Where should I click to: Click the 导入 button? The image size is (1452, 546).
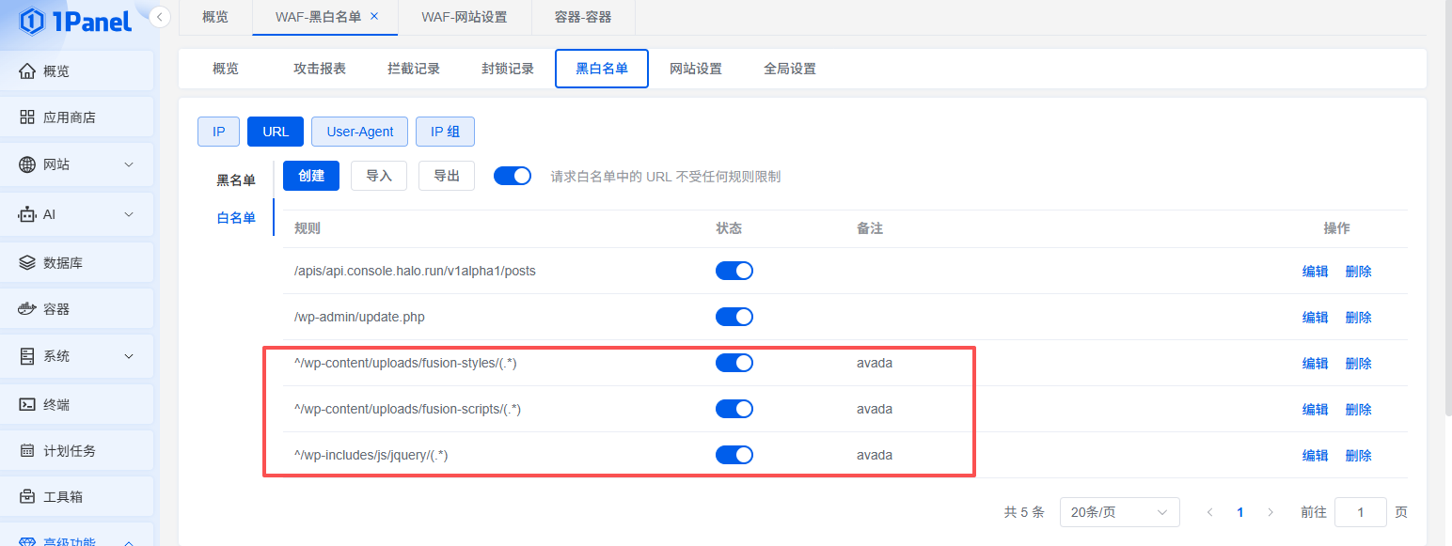[379, 176]
